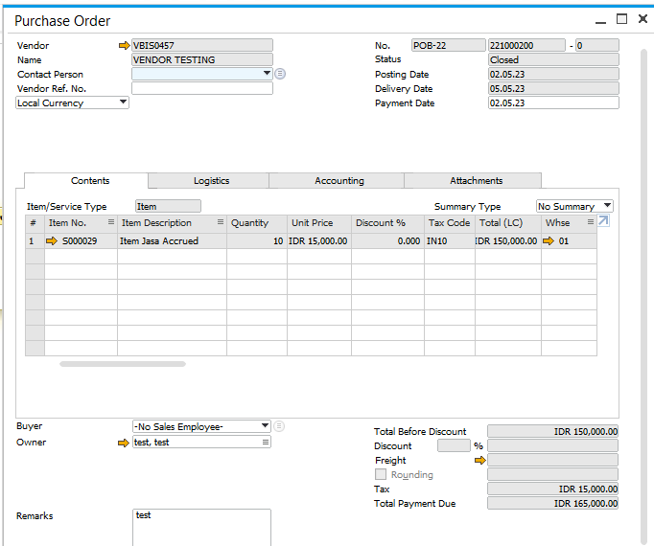
Task: Open the Local Currency dropdown
Action: [123, 102]
